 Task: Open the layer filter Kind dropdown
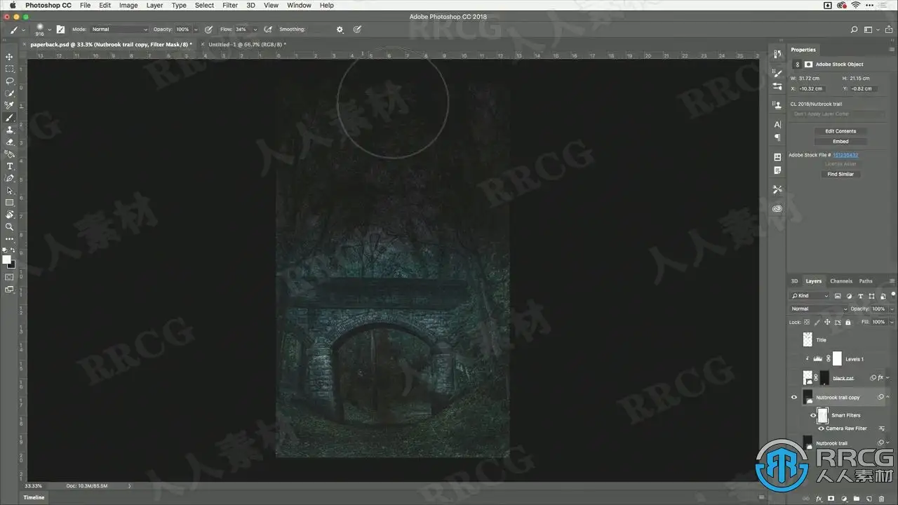[x=810, y=296]
